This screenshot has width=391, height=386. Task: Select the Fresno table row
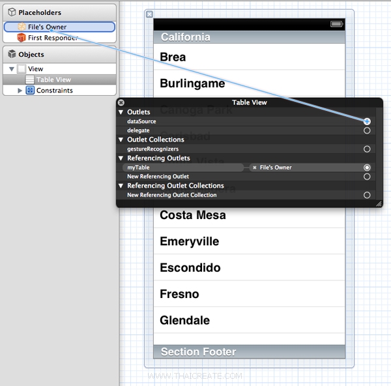click(x=249, y=294)
